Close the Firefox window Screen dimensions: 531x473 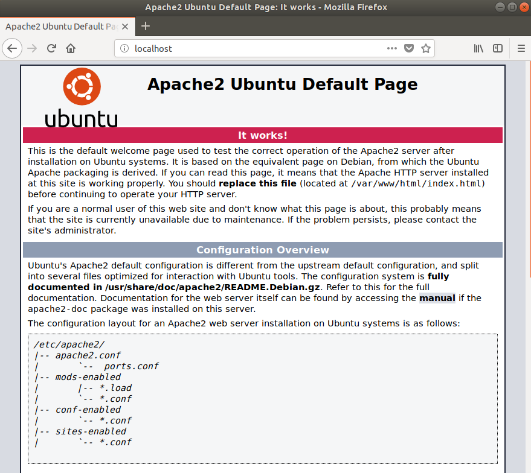[x=524, y=7]
